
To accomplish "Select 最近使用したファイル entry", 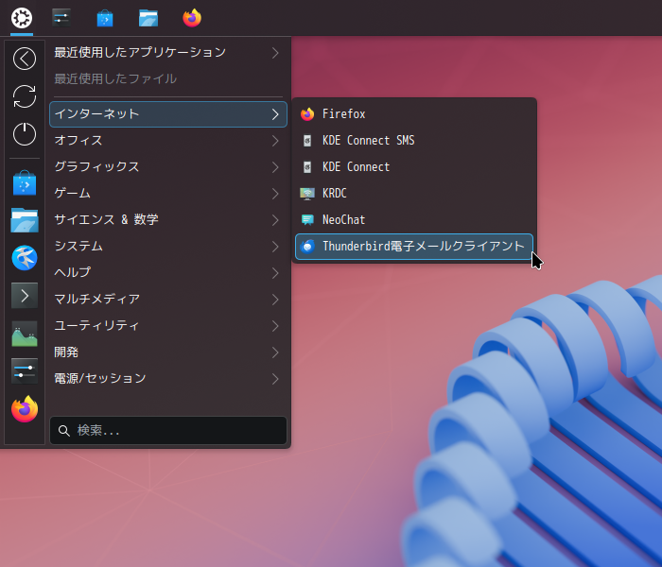I will tap(168, 78).
